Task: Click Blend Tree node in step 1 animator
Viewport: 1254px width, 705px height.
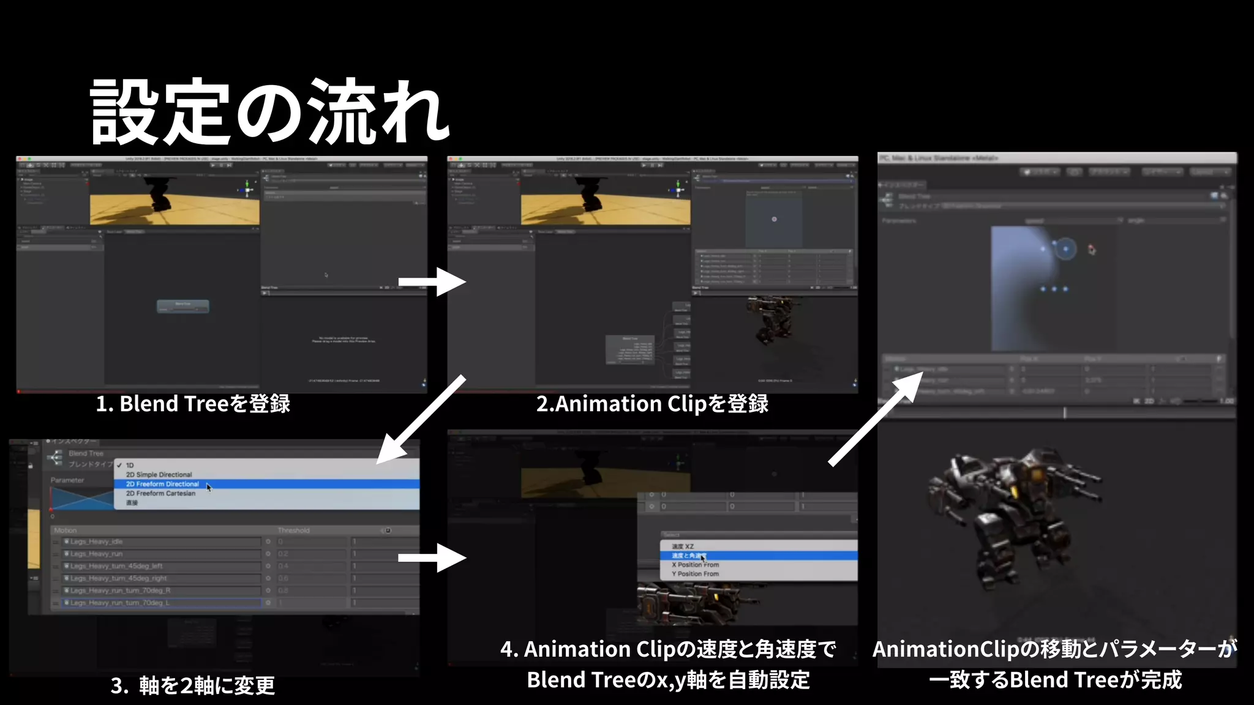Action: point(183,306)
